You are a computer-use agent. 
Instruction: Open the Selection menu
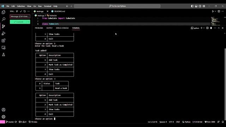point(21,6)
